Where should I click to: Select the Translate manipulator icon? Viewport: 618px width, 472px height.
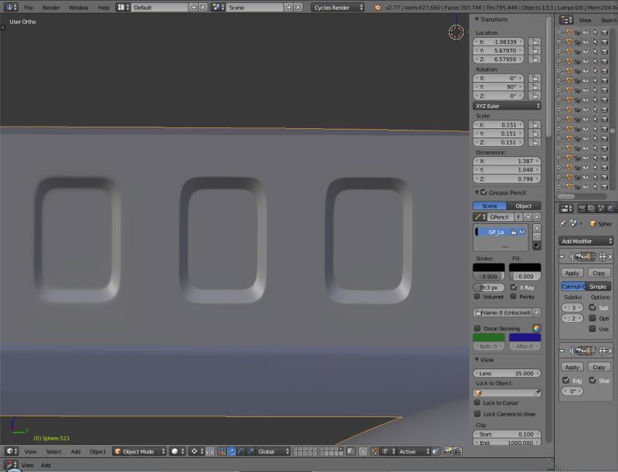coord(232,452)
